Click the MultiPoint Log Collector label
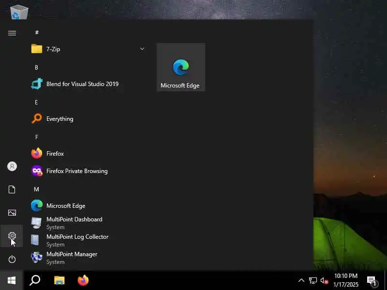This screenshot has height=290, width=387. click(77, 237)
